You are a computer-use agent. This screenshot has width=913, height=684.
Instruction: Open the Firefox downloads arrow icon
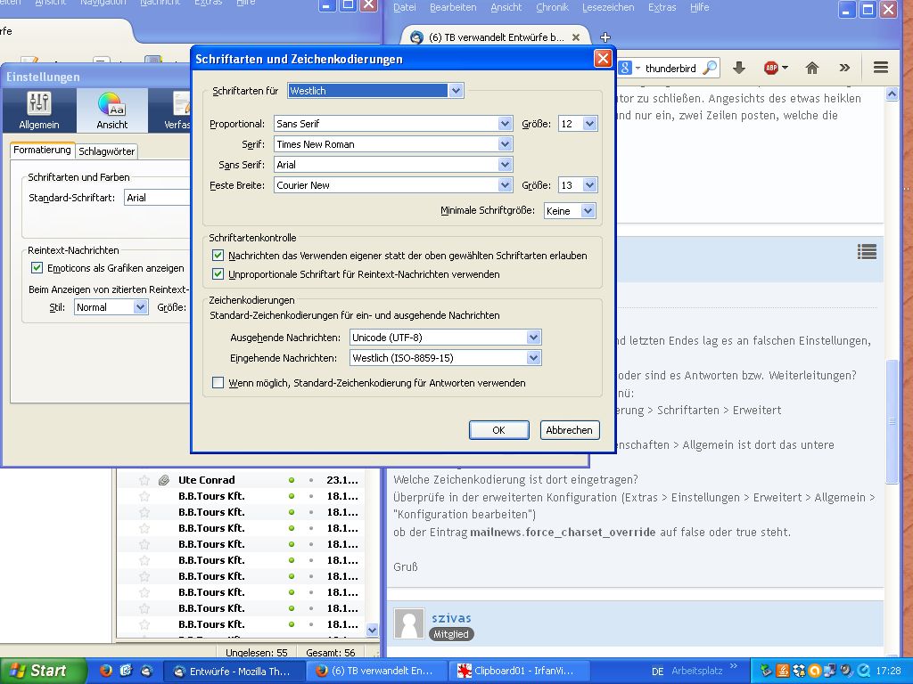tap(738, 68)
